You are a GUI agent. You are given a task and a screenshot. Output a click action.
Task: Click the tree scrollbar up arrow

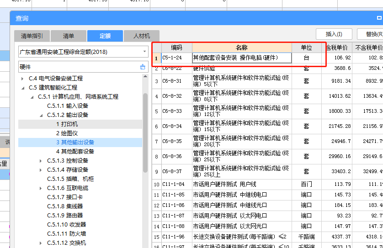click(x=145, y=76)
